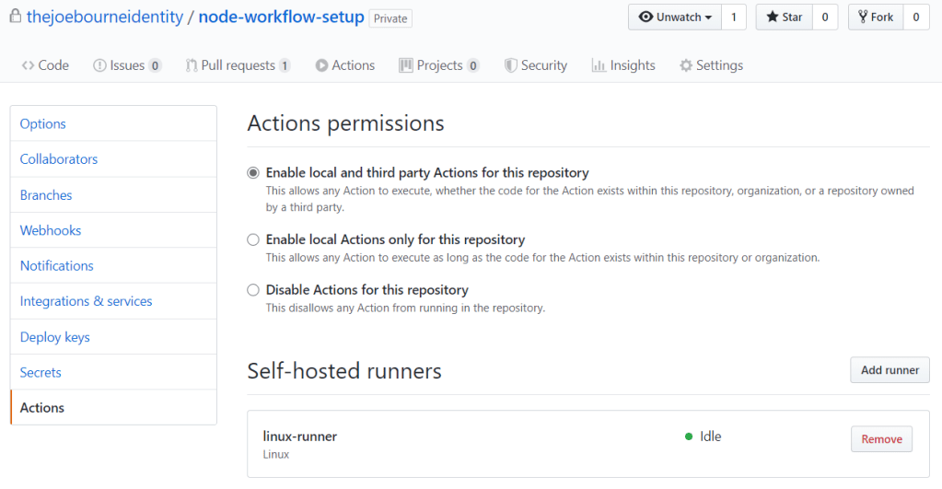Screen dimensions: 942x489
Task: Open Secrets in settings sidebar
Action: (x=113, y=372)
